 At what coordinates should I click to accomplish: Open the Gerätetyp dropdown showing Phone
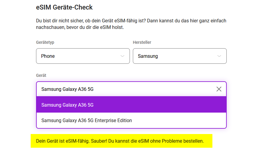83,56
